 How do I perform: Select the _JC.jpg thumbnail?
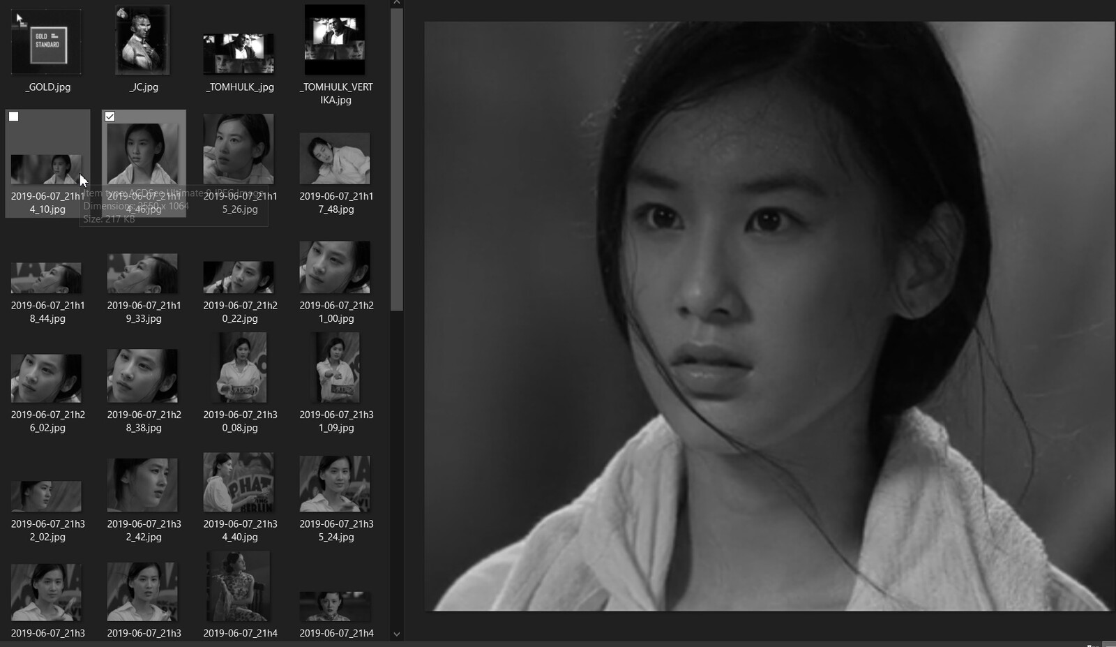[x=142, y=39]
